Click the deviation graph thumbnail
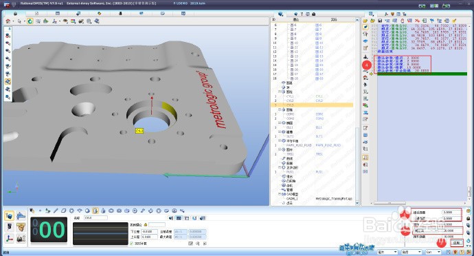The height and width of the screenshot is (256, 474). coord(100,233)
